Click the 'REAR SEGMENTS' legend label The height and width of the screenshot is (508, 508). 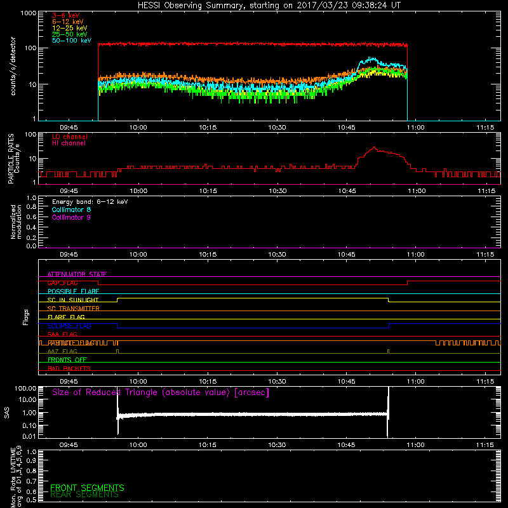(x=84, y=495)
